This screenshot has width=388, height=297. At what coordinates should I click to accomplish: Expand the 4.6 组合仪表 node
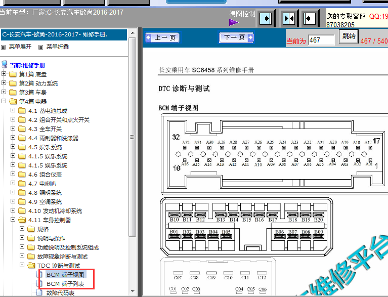point(13,174)
